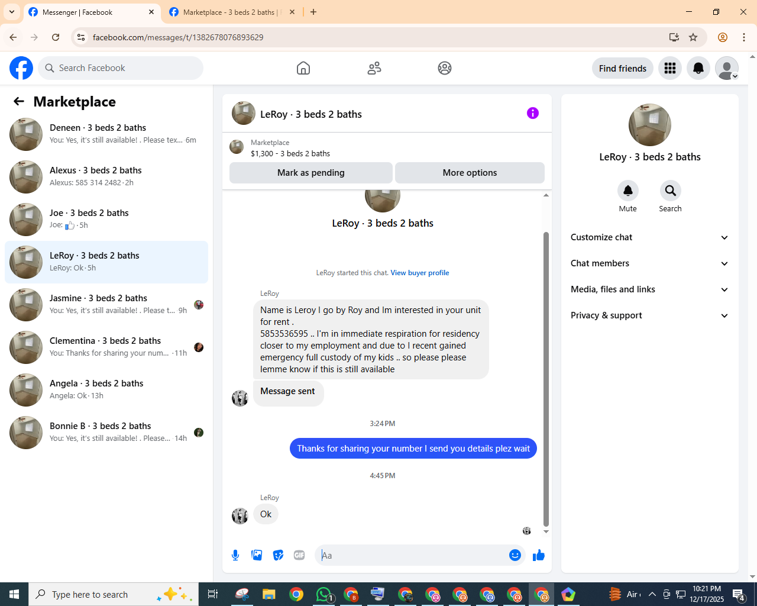View site information icon in address bar
This screenshot has height=606, width=757.
(x=82, y=37)
